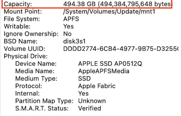Select the mount point path /System/Volumes/Update/mnt1
This screenshot has height=116, width=181.
click(x=109, y=12)
